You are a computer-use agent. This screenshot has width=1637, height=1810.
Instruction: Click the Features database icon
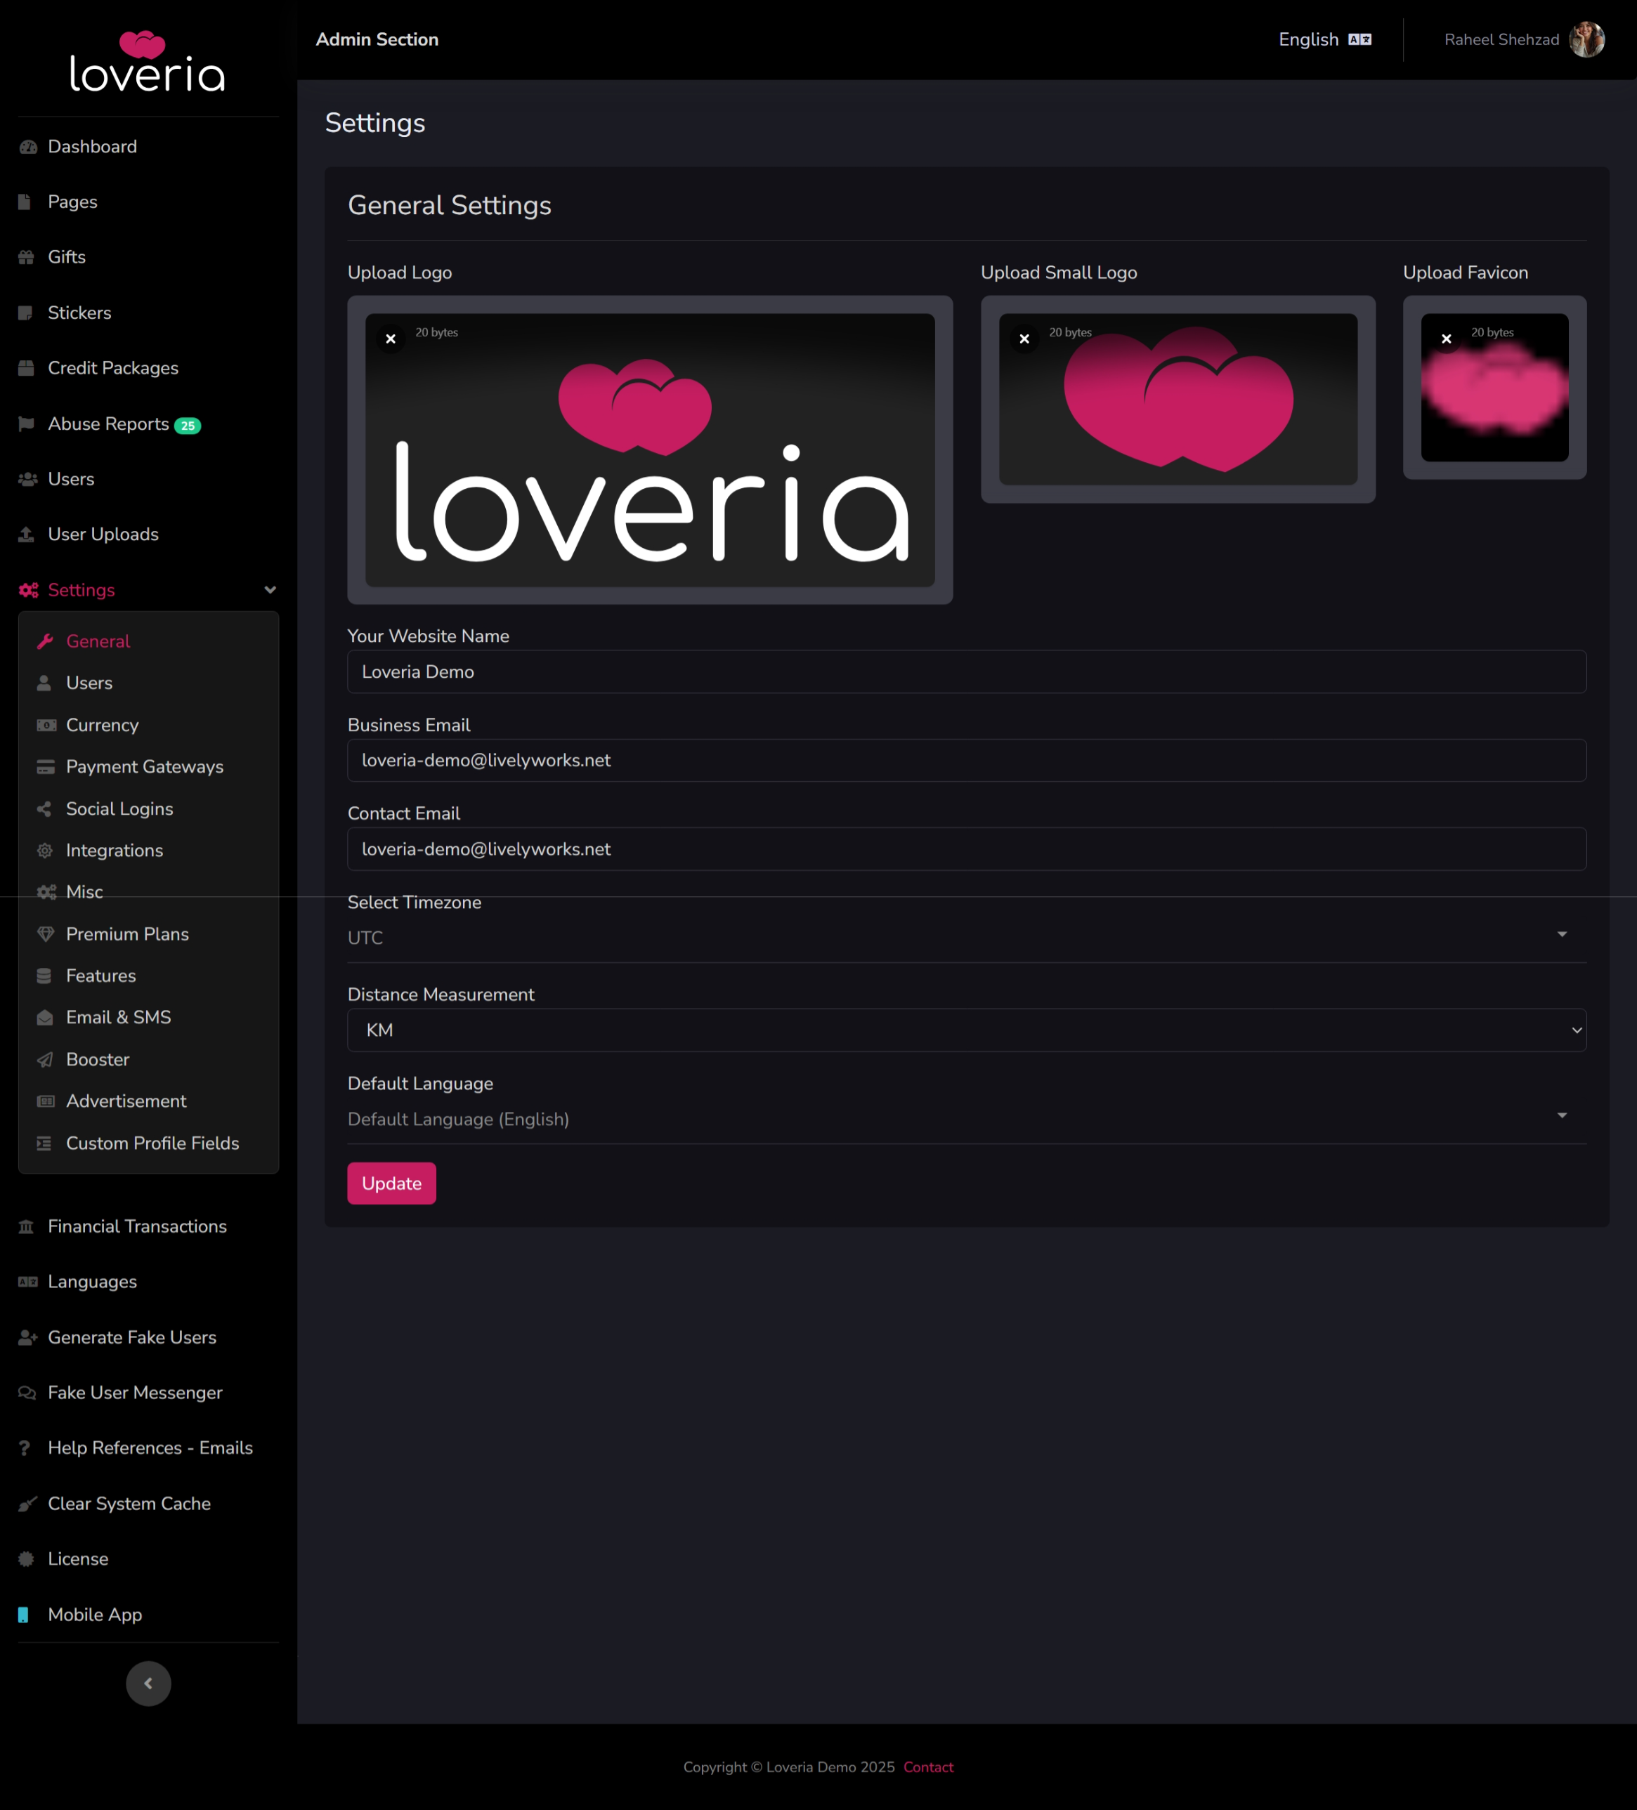click(44, 976)
